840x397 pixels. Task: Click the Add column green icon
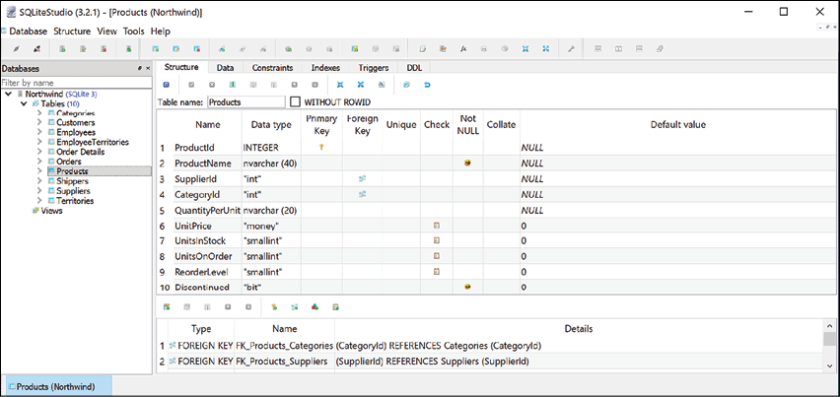pos(233,85)
